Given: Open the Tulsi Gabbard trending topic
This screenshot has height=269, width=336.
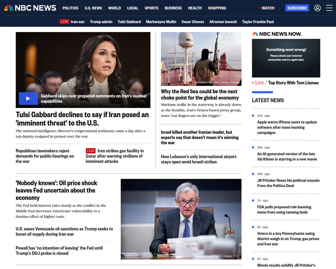Looking at the screenshot, I should pyautogui.click(x=129, y=22).
